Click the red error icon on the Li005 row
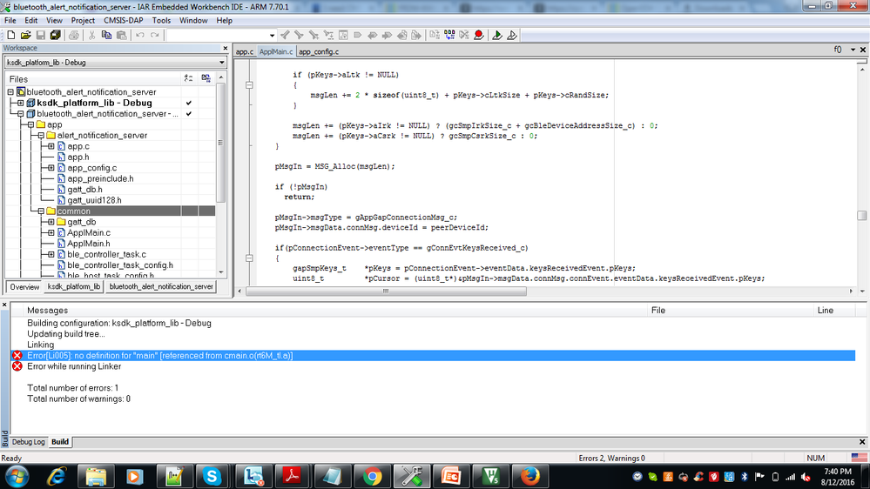Viewport: 870px width, 489px height. [x=17, y=355]
